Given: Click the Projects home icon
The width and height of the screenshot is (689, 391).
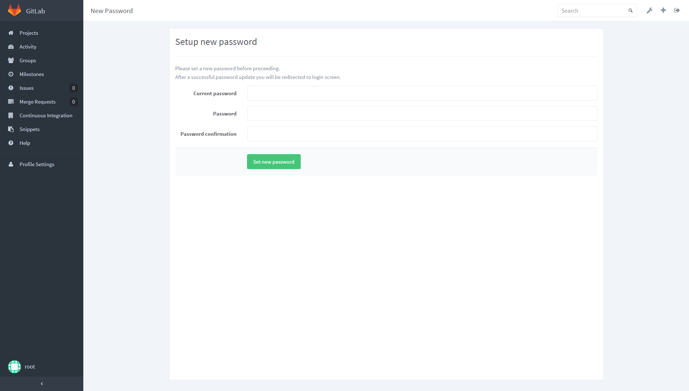Looking at the screenshot, I should (11, 33).
